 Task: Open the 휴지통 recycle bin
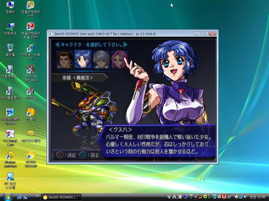(x=10, y=50)
